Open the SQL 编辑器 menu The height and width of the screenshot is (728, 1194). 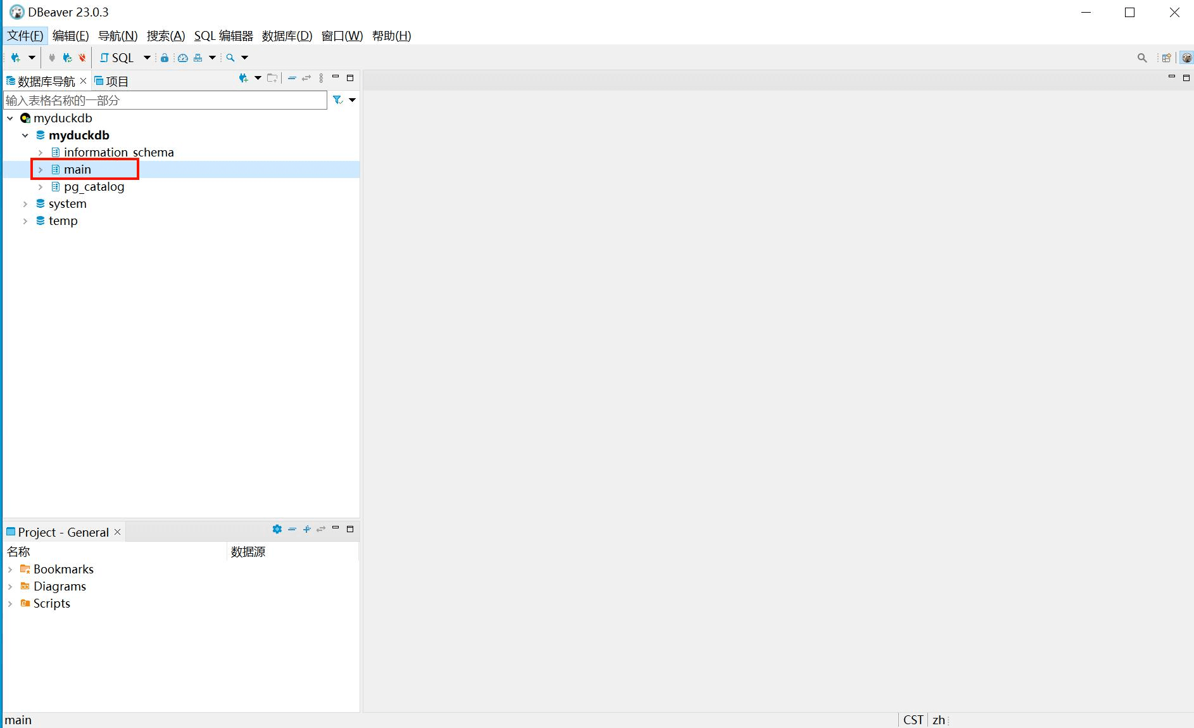(223, 35)
